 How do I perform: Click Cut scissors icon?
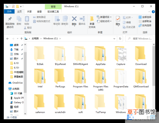(25, 28)
